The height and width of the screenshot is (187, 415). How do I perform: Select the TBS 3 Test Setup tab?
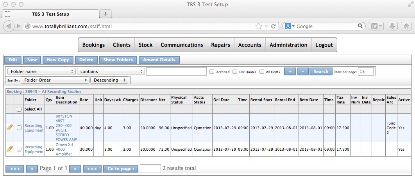pos(50,14)
